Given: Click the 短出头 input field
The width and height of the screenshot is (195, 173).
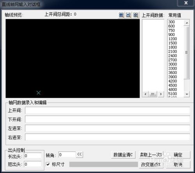Looking at the screenshot, I should coord(33,164).
